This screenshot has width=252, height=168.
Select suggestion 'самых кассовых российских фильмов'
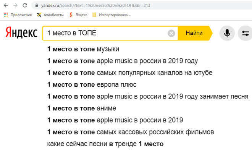pos(131,132)
